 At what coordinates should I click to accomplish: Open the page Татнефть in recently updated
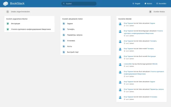(x=71, y=29)
